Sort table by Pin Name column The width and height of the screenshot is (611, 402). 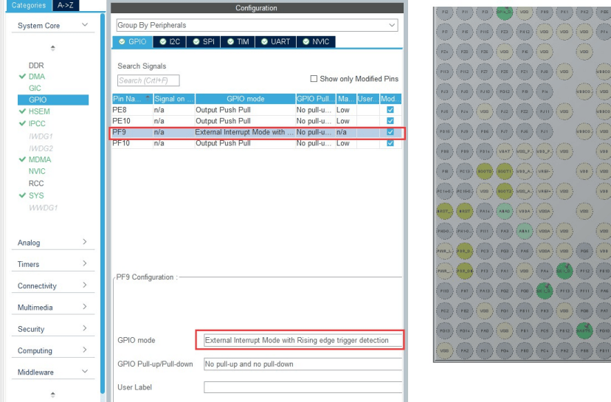coord(132,99)
